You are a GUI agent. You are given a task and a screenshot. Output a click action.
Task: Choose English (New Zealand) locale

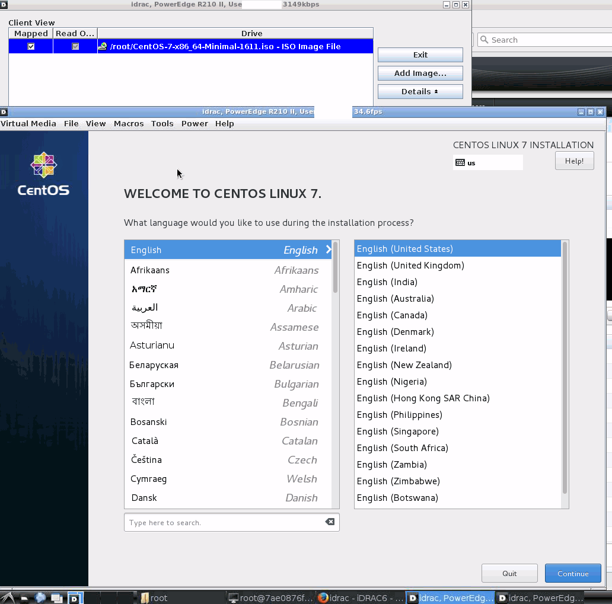457,365
